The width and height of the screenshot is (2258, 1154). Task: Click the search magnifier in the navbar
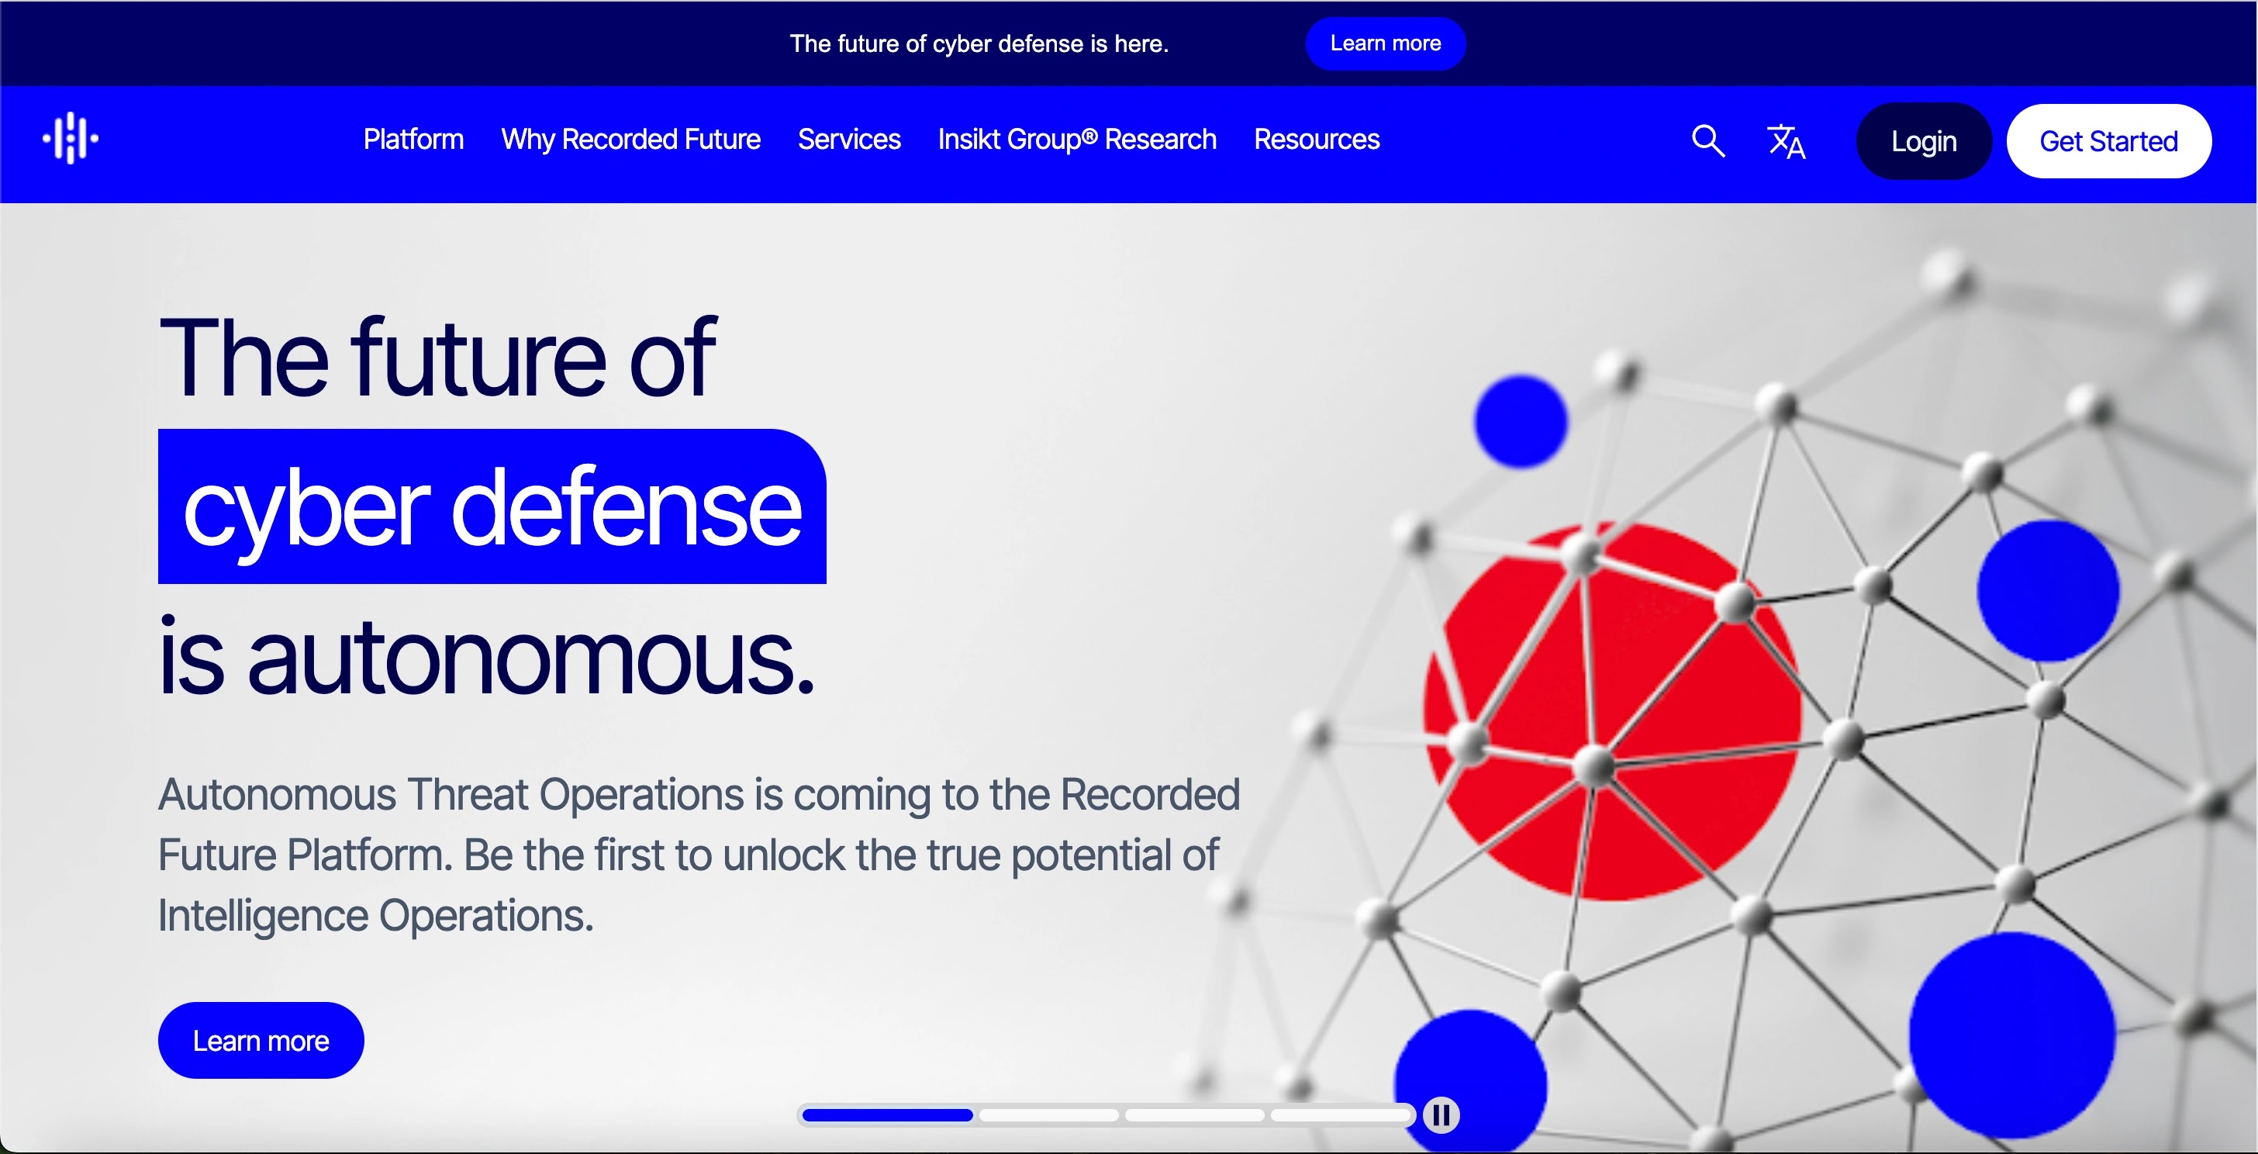(1707, 140)
